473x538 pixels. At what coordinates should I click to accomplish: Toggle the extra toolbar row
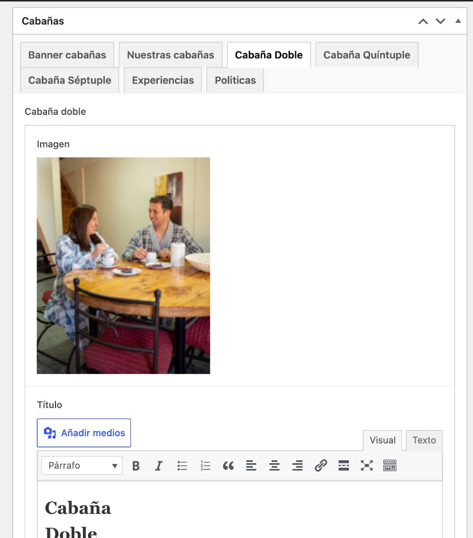(390, 465)
